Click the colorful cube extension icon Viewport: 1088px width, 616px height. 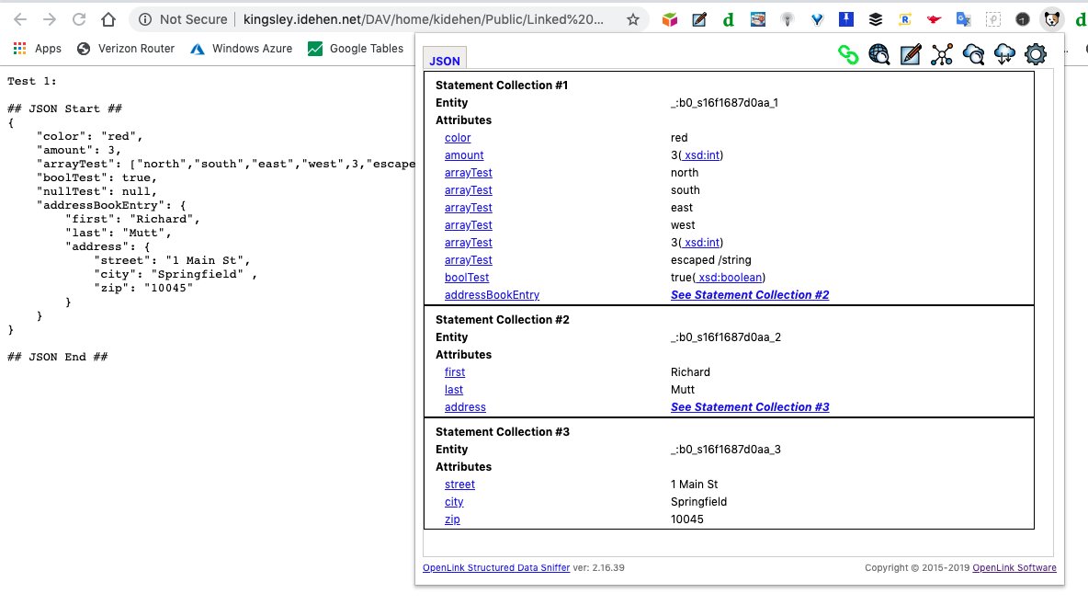tap(670, 19)
